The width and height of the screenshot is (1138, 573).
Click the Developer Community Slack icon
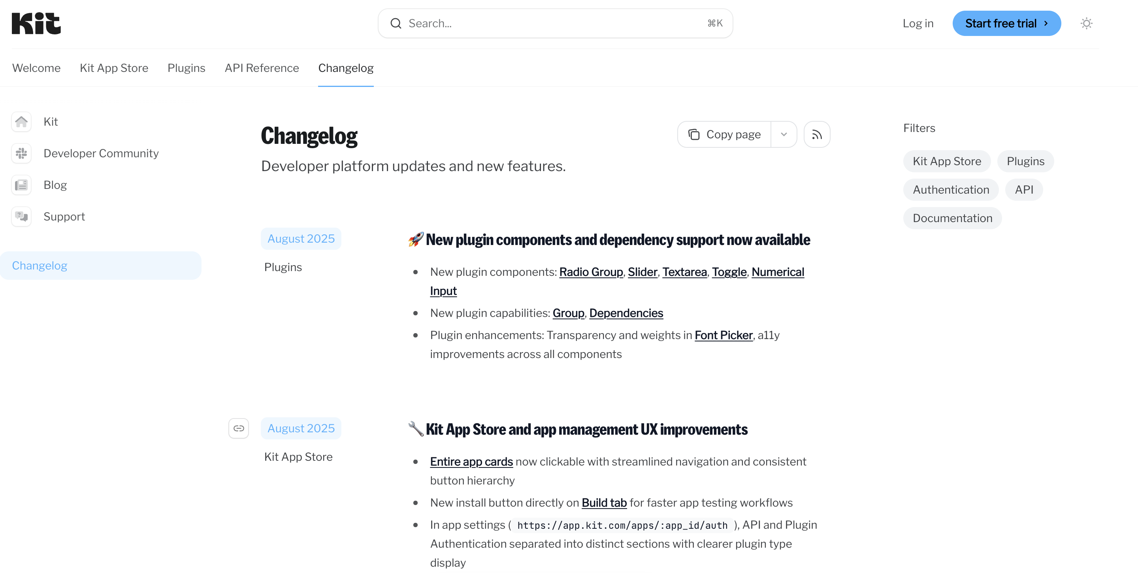[x=21, y=153]
